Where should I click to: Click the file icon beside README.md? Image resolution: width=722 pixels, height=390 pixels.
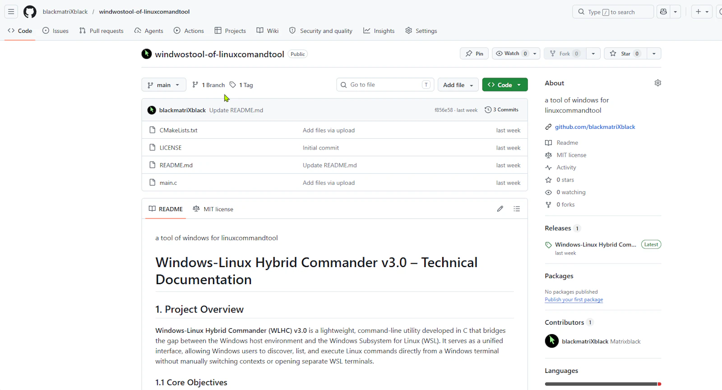coord(153,165)
